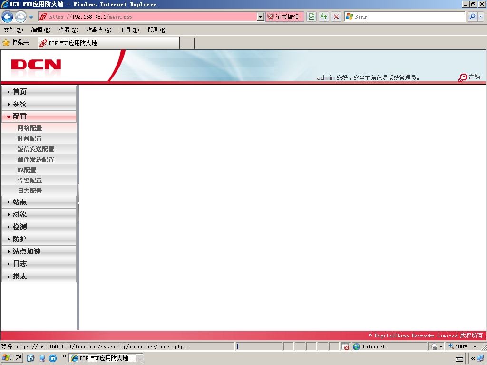Expand the 对象 menu
The width and height of the screenshot is (487, 365).
(x=39, y=214)
